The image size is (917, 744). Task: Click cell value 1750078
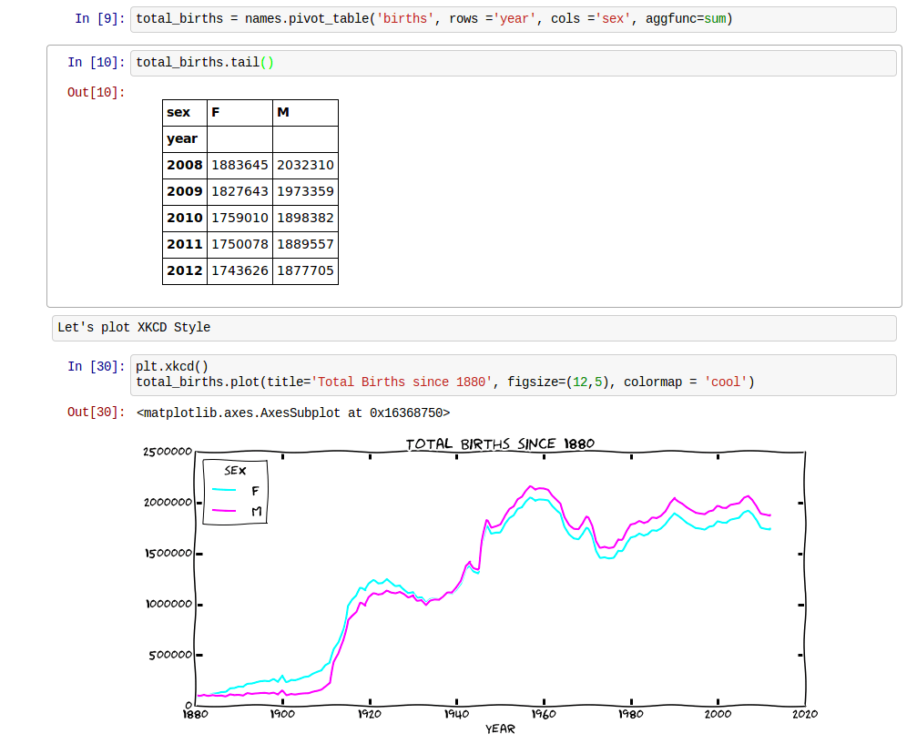(239, 244)
